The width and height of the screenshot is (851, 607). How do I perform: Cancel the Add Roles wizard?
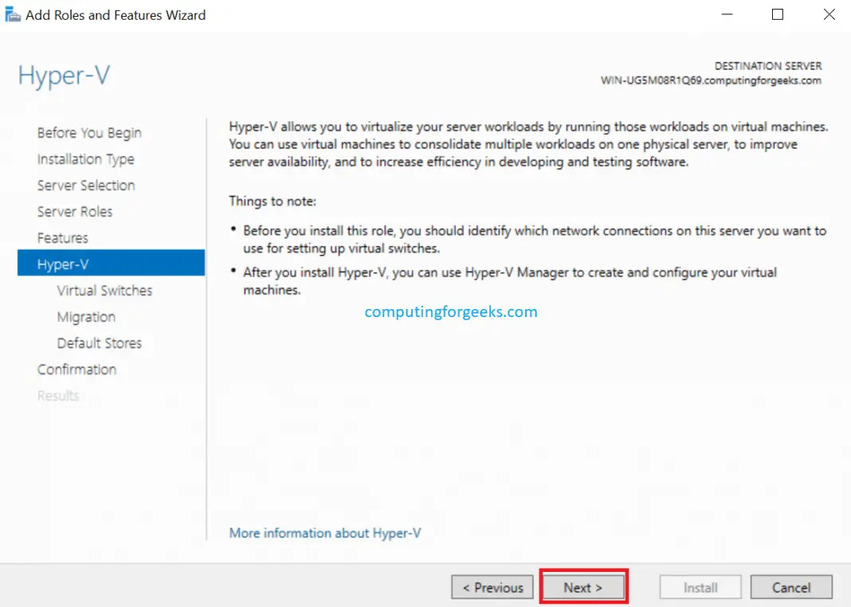(791, 587)
